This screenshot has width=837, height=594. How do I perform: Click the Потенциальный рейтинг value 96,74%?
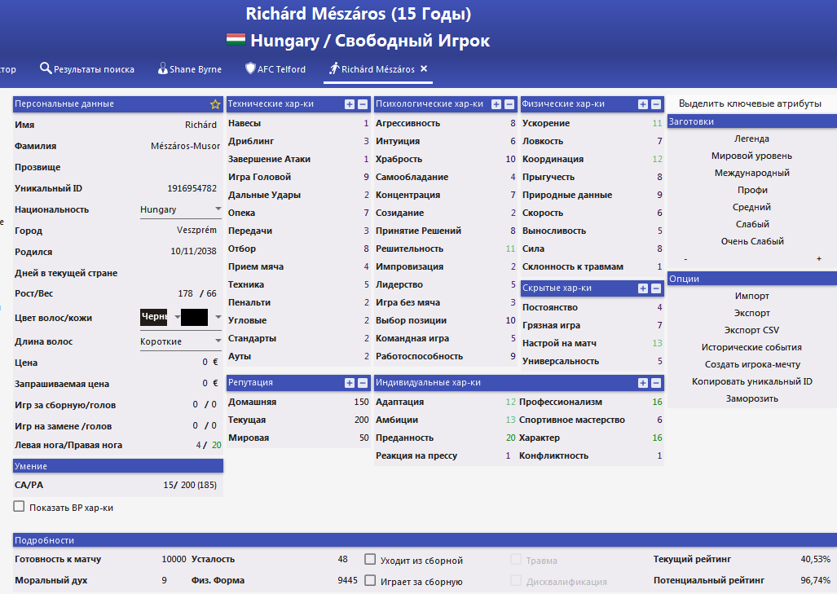pos(815,580)
